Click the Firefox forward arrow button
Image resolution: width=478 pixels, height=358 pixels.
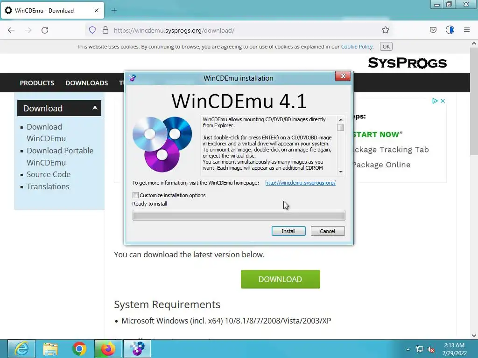(28, 30)
